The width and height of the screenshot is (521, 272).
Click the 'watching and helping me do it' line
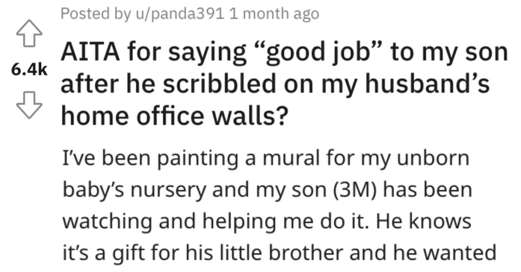click(216, 222)
